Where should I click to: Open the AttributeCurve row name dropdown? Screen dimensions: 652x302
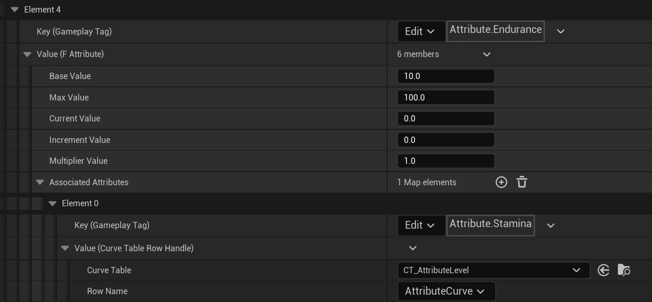click(446, 291)
